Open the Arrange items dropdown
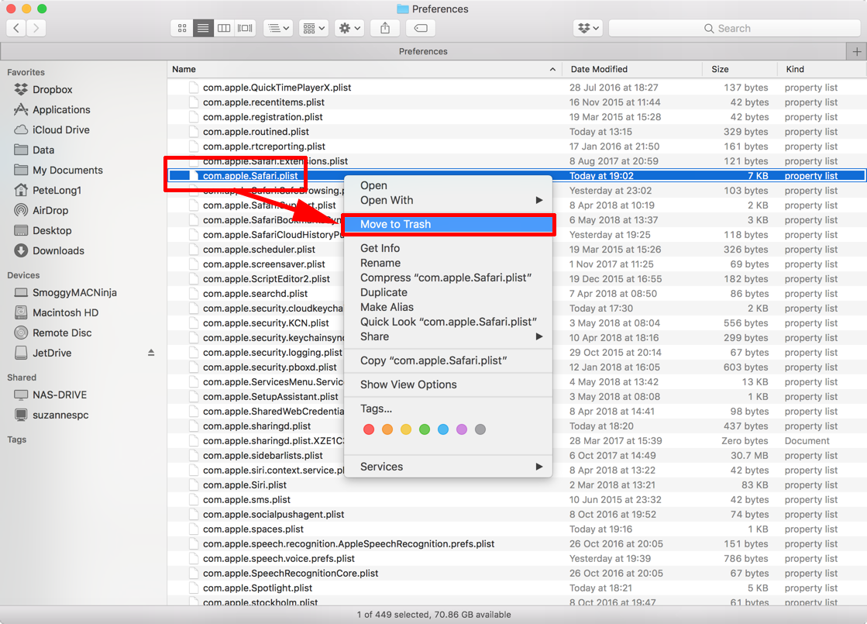The width and height of the screenshot is (867, 624). click(x=278, y=28)
